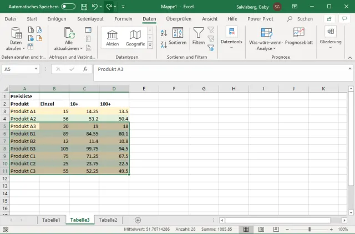Select the Geografie data type
This screenshot has height=234, width=355.
[135, 35]
